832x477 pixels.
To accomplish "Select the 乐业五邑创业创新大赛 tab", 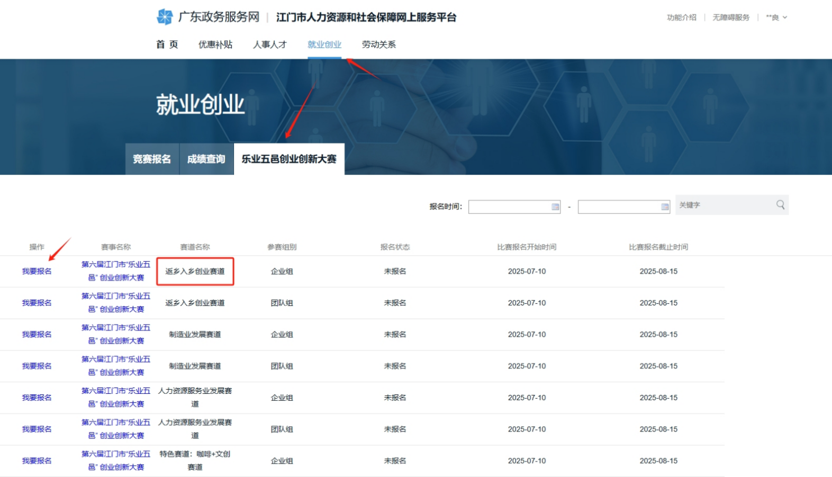I will 289,159.
